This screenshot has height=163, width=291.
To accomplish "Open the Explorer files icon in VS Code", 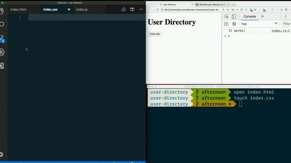I will click(x=2, y=11).
